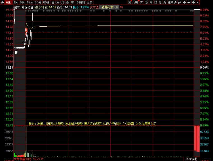The height and width of the screenshot is (161, 213).
Task: Toggle the 均 average line button
Action: click(x=156, y=2)
